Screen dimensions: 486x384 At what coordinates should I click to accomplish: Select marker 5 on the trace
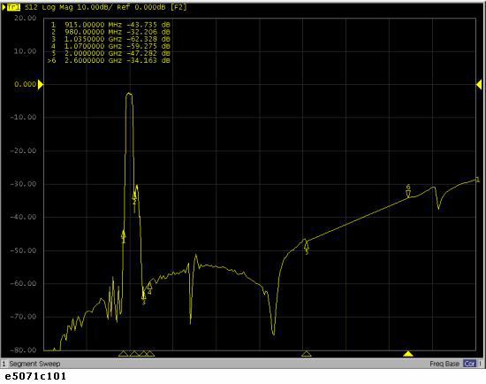307,246
